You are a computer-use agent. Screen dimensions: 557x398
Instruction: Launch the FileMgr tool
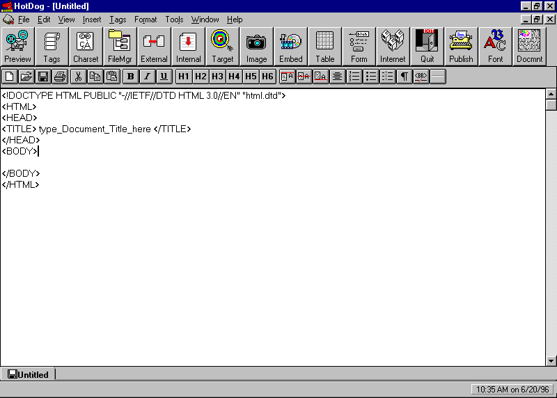pyautogui.click(x=120, y=47)
